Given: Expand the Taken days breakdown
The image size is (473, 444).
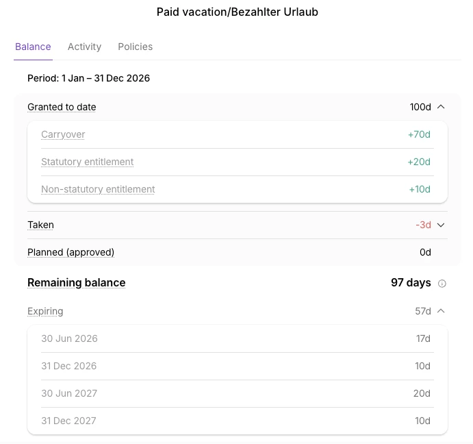Looking at the screenshot, I should point(441,225).
